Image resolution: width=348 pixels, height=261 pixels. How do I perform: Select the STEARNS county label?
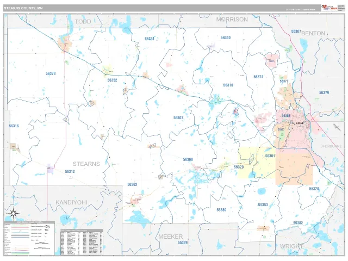[x=86, y=164]
